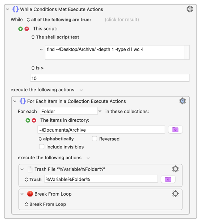Add a condition with green plus near This script
This screenshot has width=201, height=224.
21,29
